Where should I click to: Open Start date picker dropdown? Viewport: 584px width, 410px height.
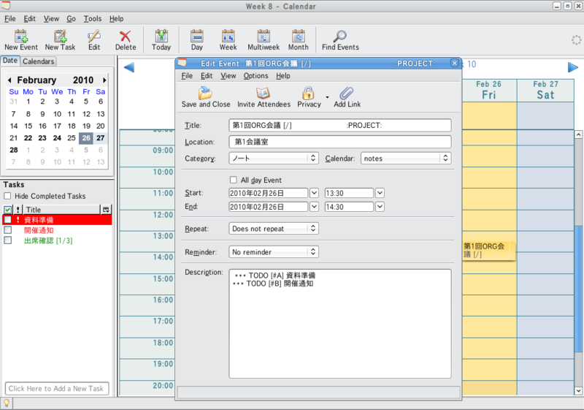[315, 193]
